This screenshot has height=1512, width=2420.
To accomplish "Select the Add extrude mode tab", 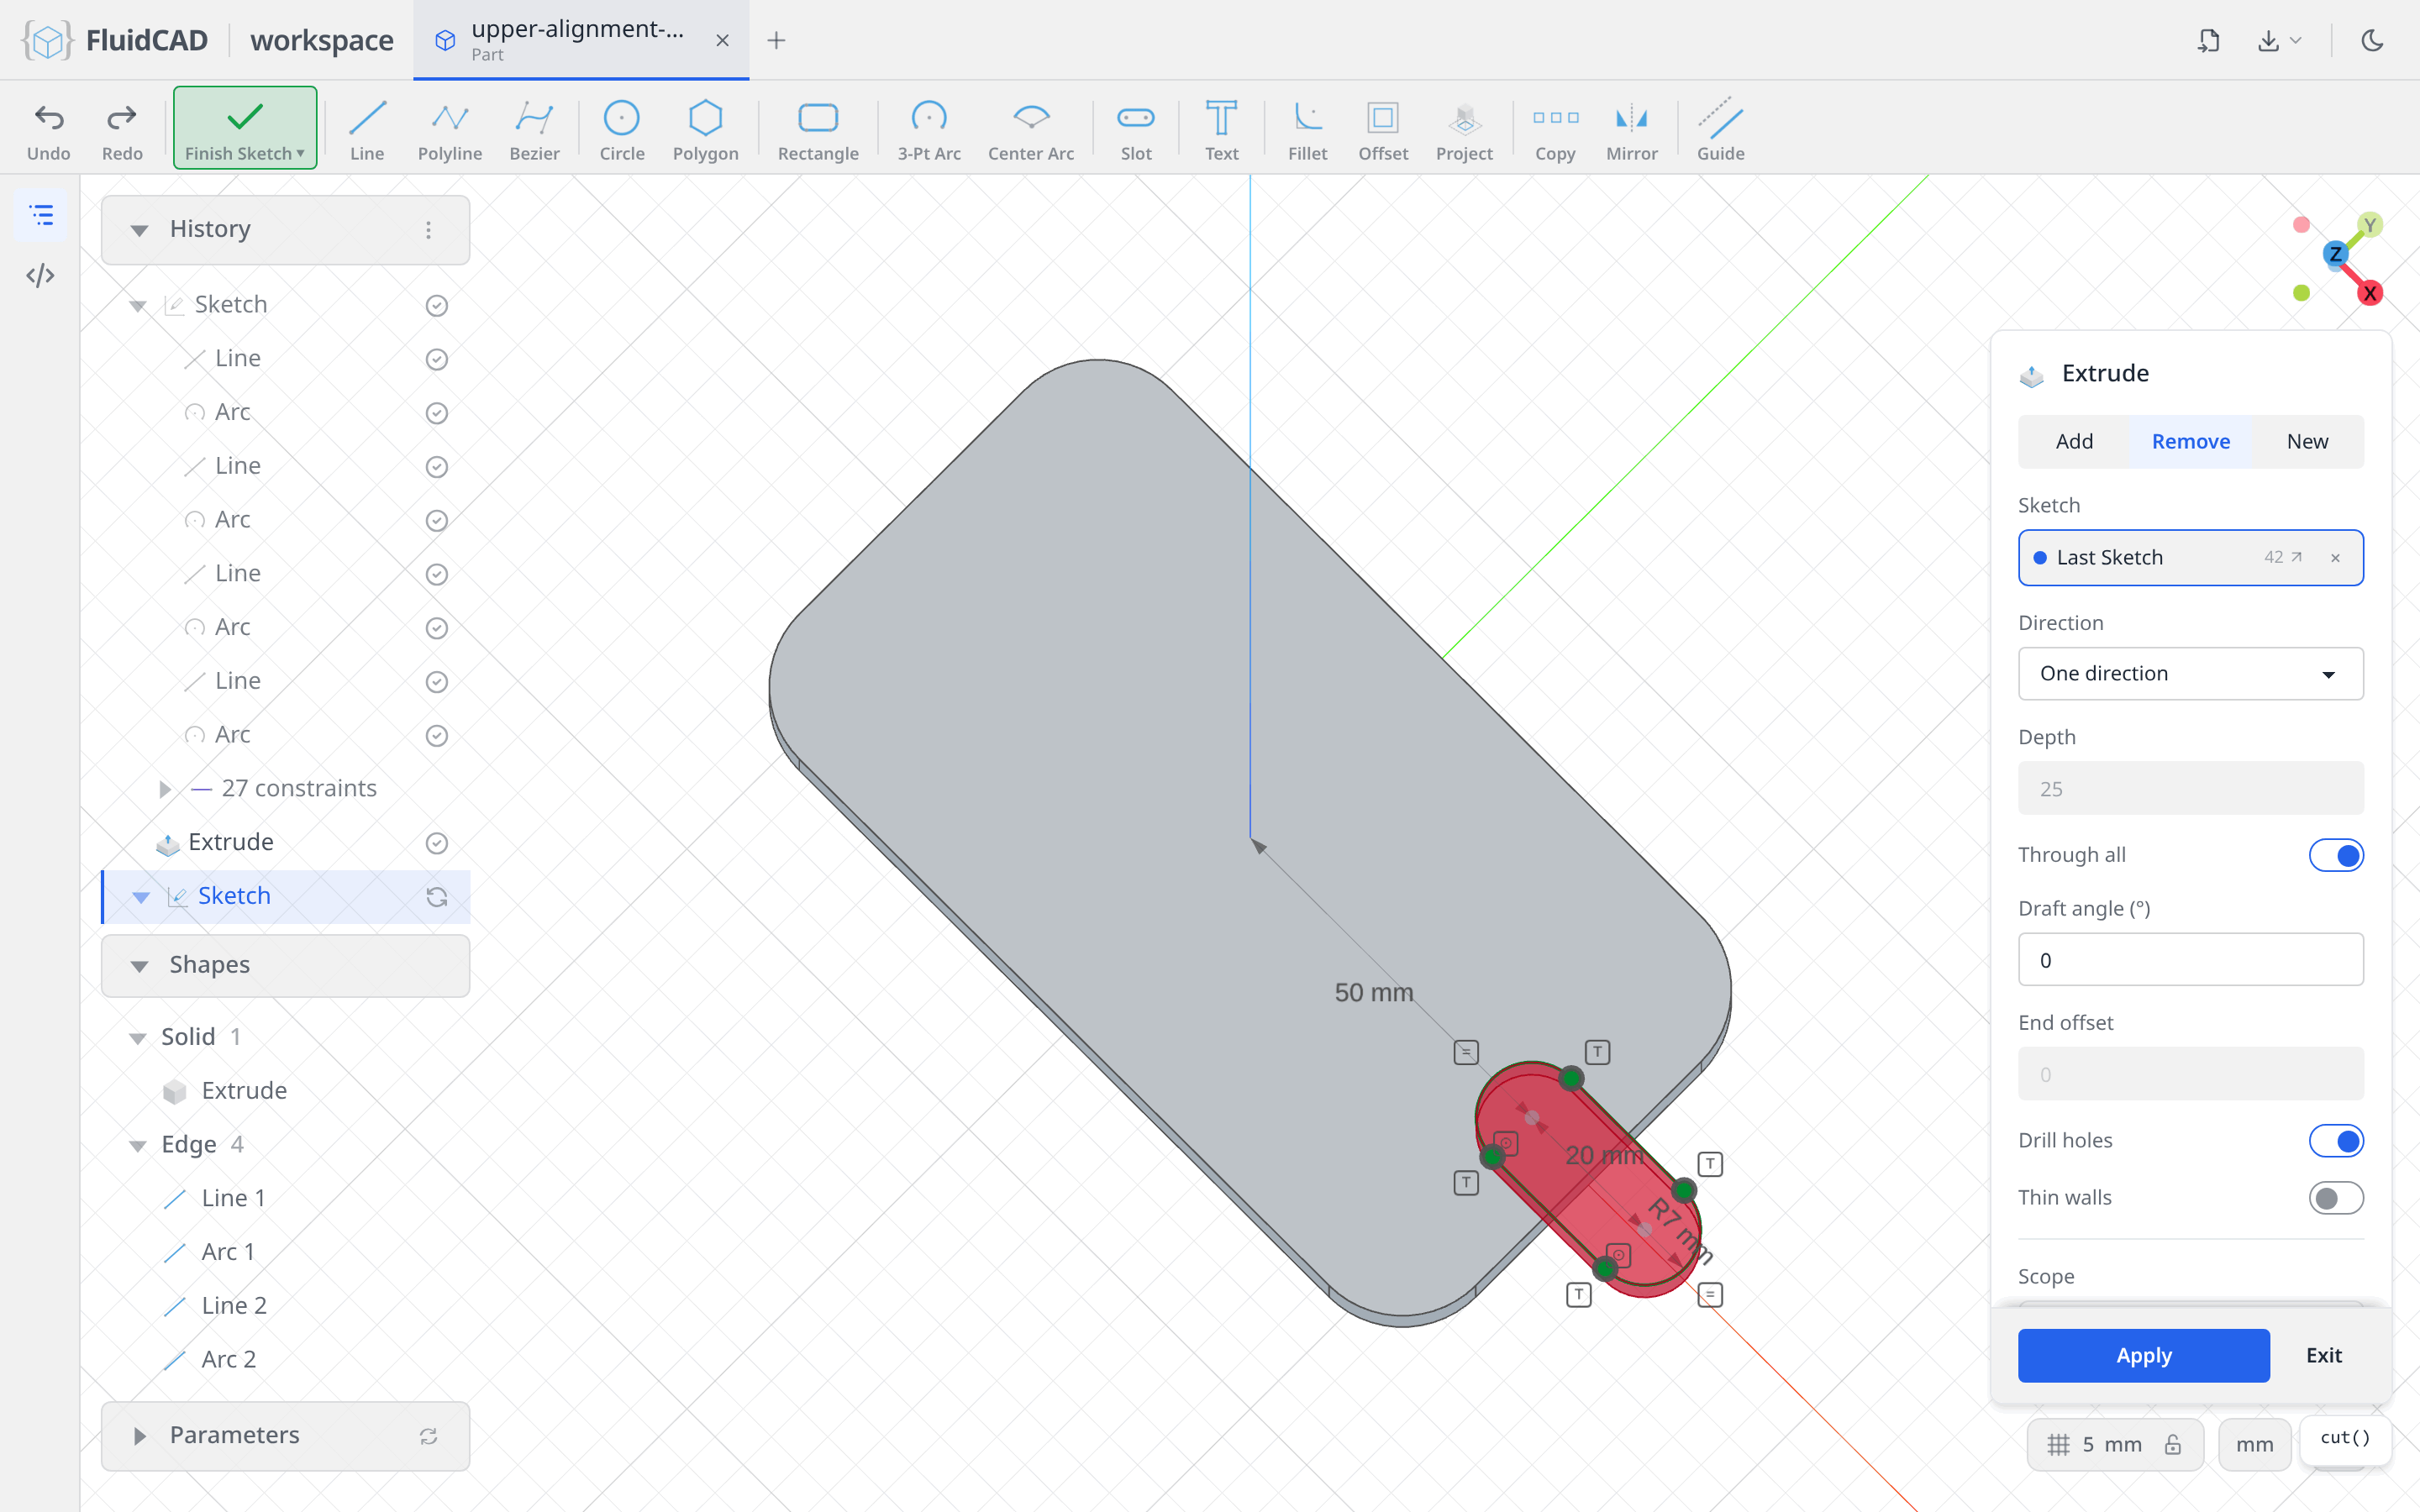I will [2074, 441].
